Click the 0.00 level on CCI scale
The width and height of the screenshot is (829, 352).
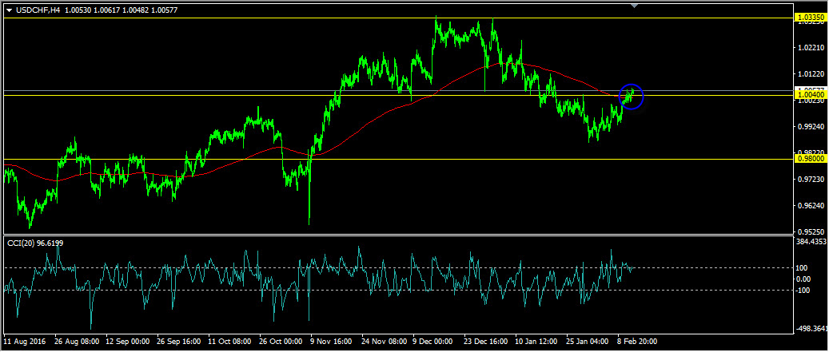click(x=803, y=279)
